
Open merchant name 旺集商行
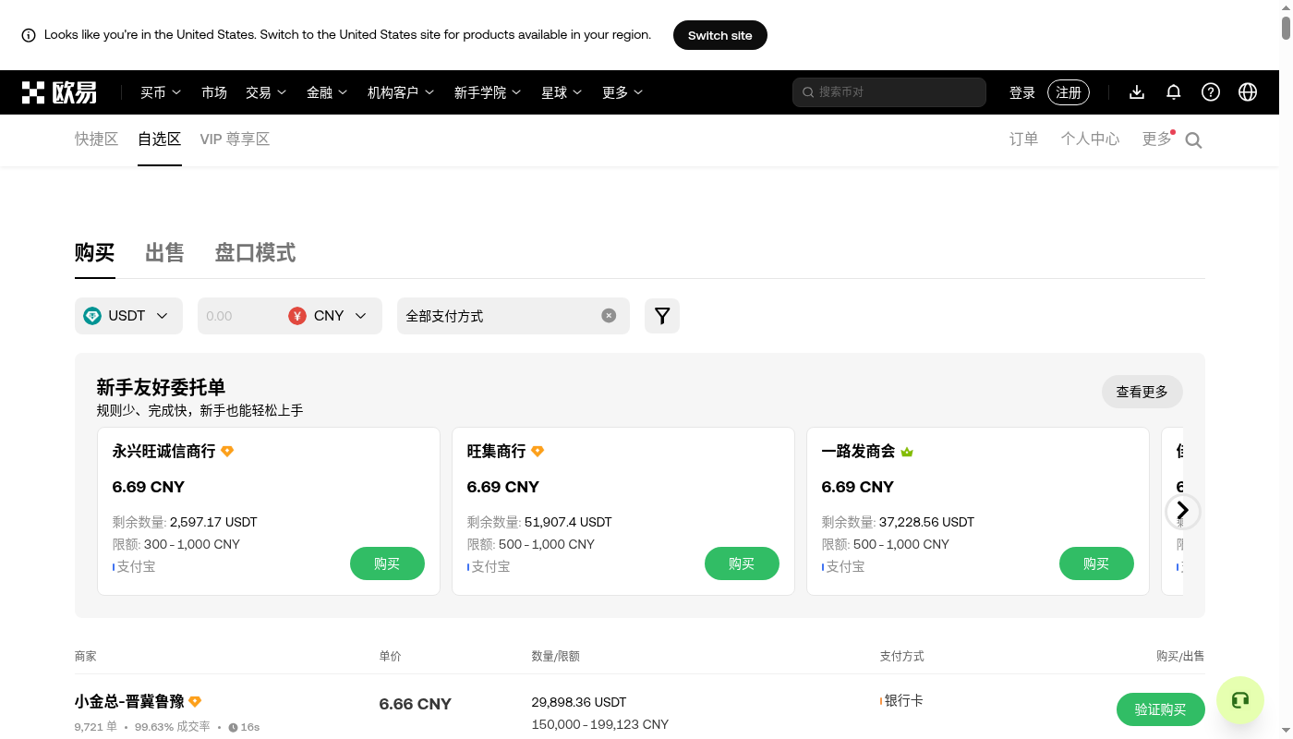[497, 452]
